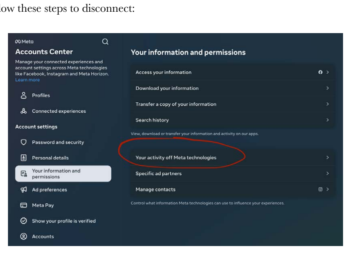Image resolution: width=351 pixels, height=254 pixels.
Task: Expand Specific ad partners chevron
Action: coord(328,174)
